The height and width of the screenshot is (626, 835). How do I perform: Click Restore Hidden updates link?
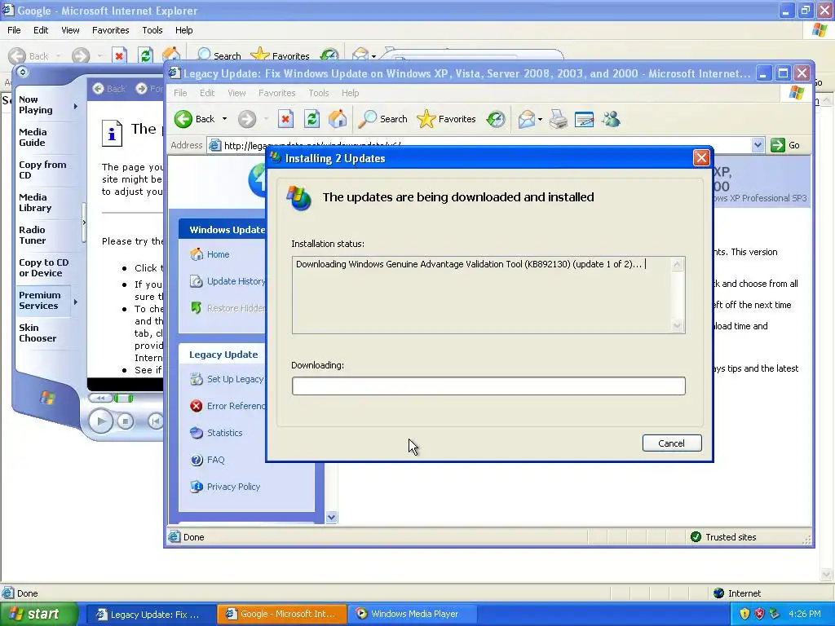point(236,308)
